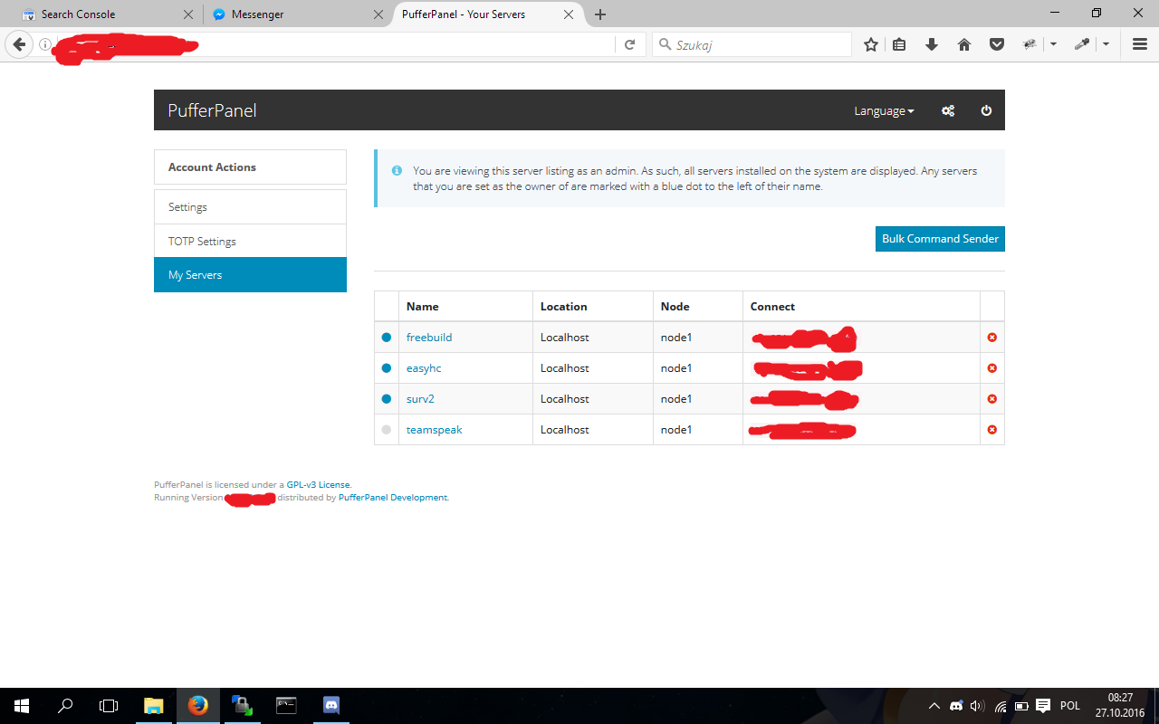Click the Bulk Command Sender button
The height and width of the screenshot is (724, 1159).
point(940,239)
